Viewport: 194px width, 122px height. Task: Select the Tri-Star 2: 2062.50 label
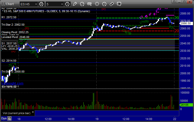(13, 25)
